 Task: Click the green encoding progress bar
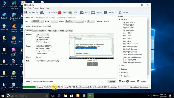tap(29, 87)
